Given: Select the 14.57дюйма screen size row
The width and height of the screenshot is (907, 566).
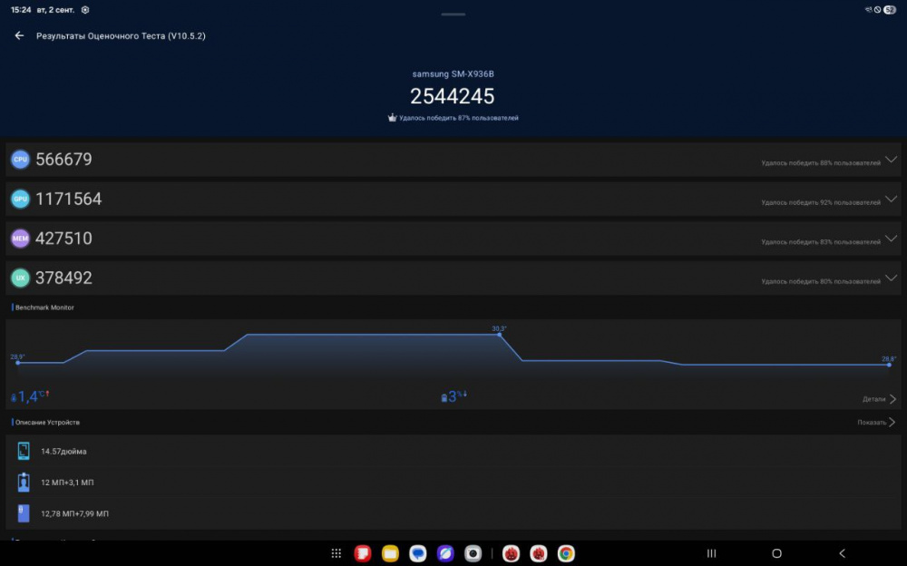Looking at the screenshot, I should (x=453, y=451).
